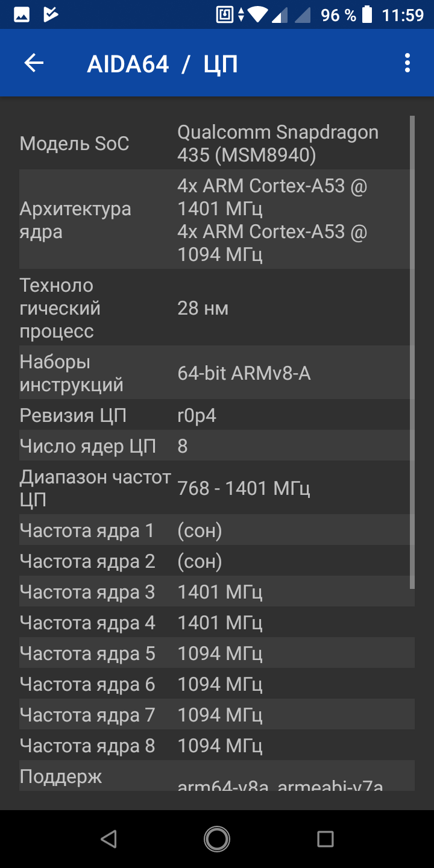Click the vertical scrollbar of the list

tap(412, 352)
